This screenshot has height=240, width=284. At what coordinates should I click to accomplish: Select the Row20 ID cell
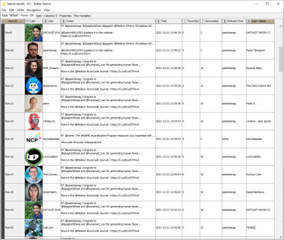(x=15, y=228)
